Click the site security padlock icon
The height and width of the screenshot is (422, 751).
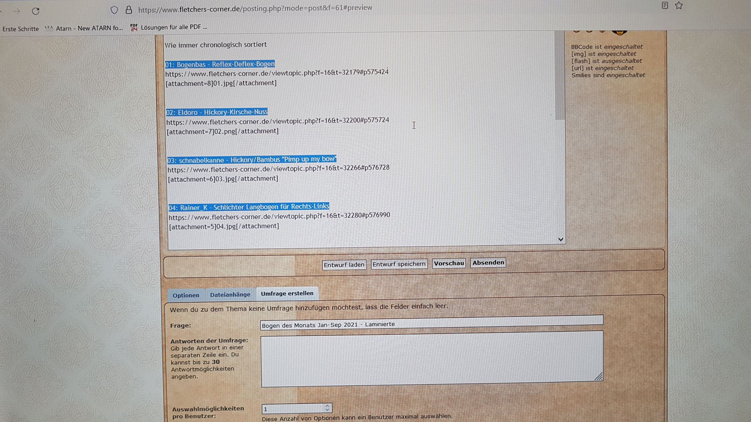coord(129,10)
